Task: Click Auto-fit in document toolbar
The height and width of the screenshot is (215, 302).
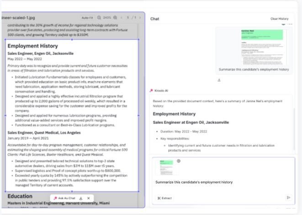Action: 87,18
